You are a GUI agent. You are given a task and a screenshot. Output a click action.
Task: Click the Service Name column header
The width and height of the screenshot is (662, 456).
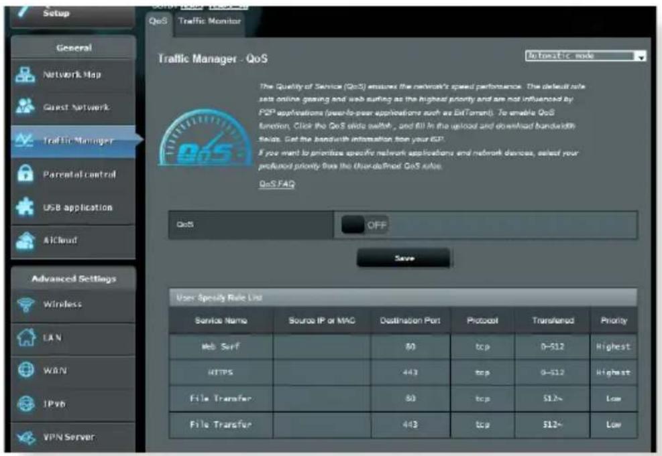[221, 321]
